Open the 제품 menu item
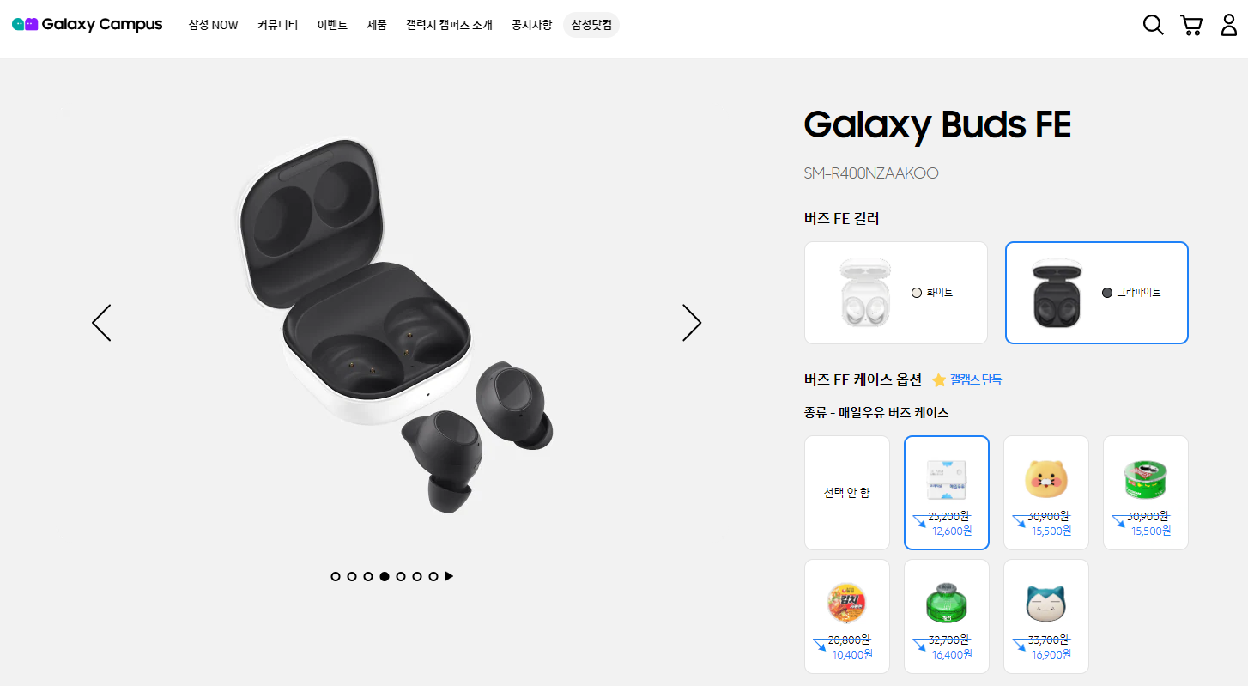Image resolution: width=1248 pixels, height=686 pixels. tap(377, 25)
